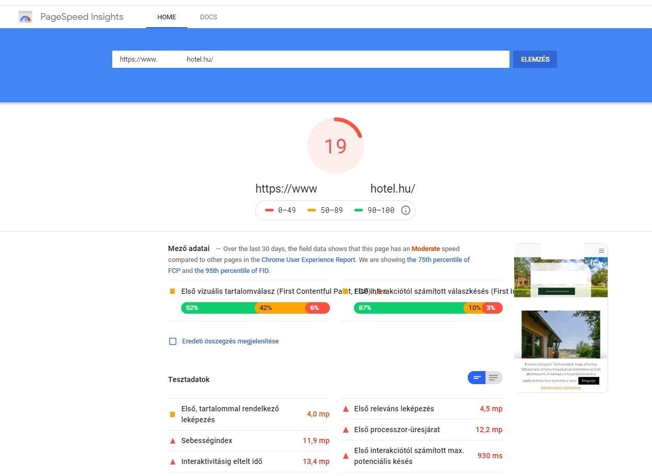The image size is (652, 476).
Task: Click the orange square icon beside First Contentful Paint
Action: [x=173, y=291]
